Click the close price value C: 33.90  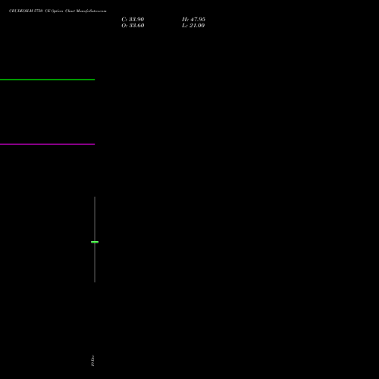(x=133, y=20)
